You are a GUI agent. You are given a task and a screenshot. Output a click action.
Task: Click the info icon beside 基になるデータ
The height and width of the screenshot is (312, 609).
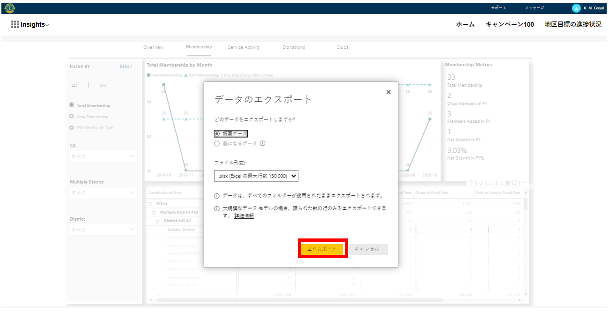(262, 144)
